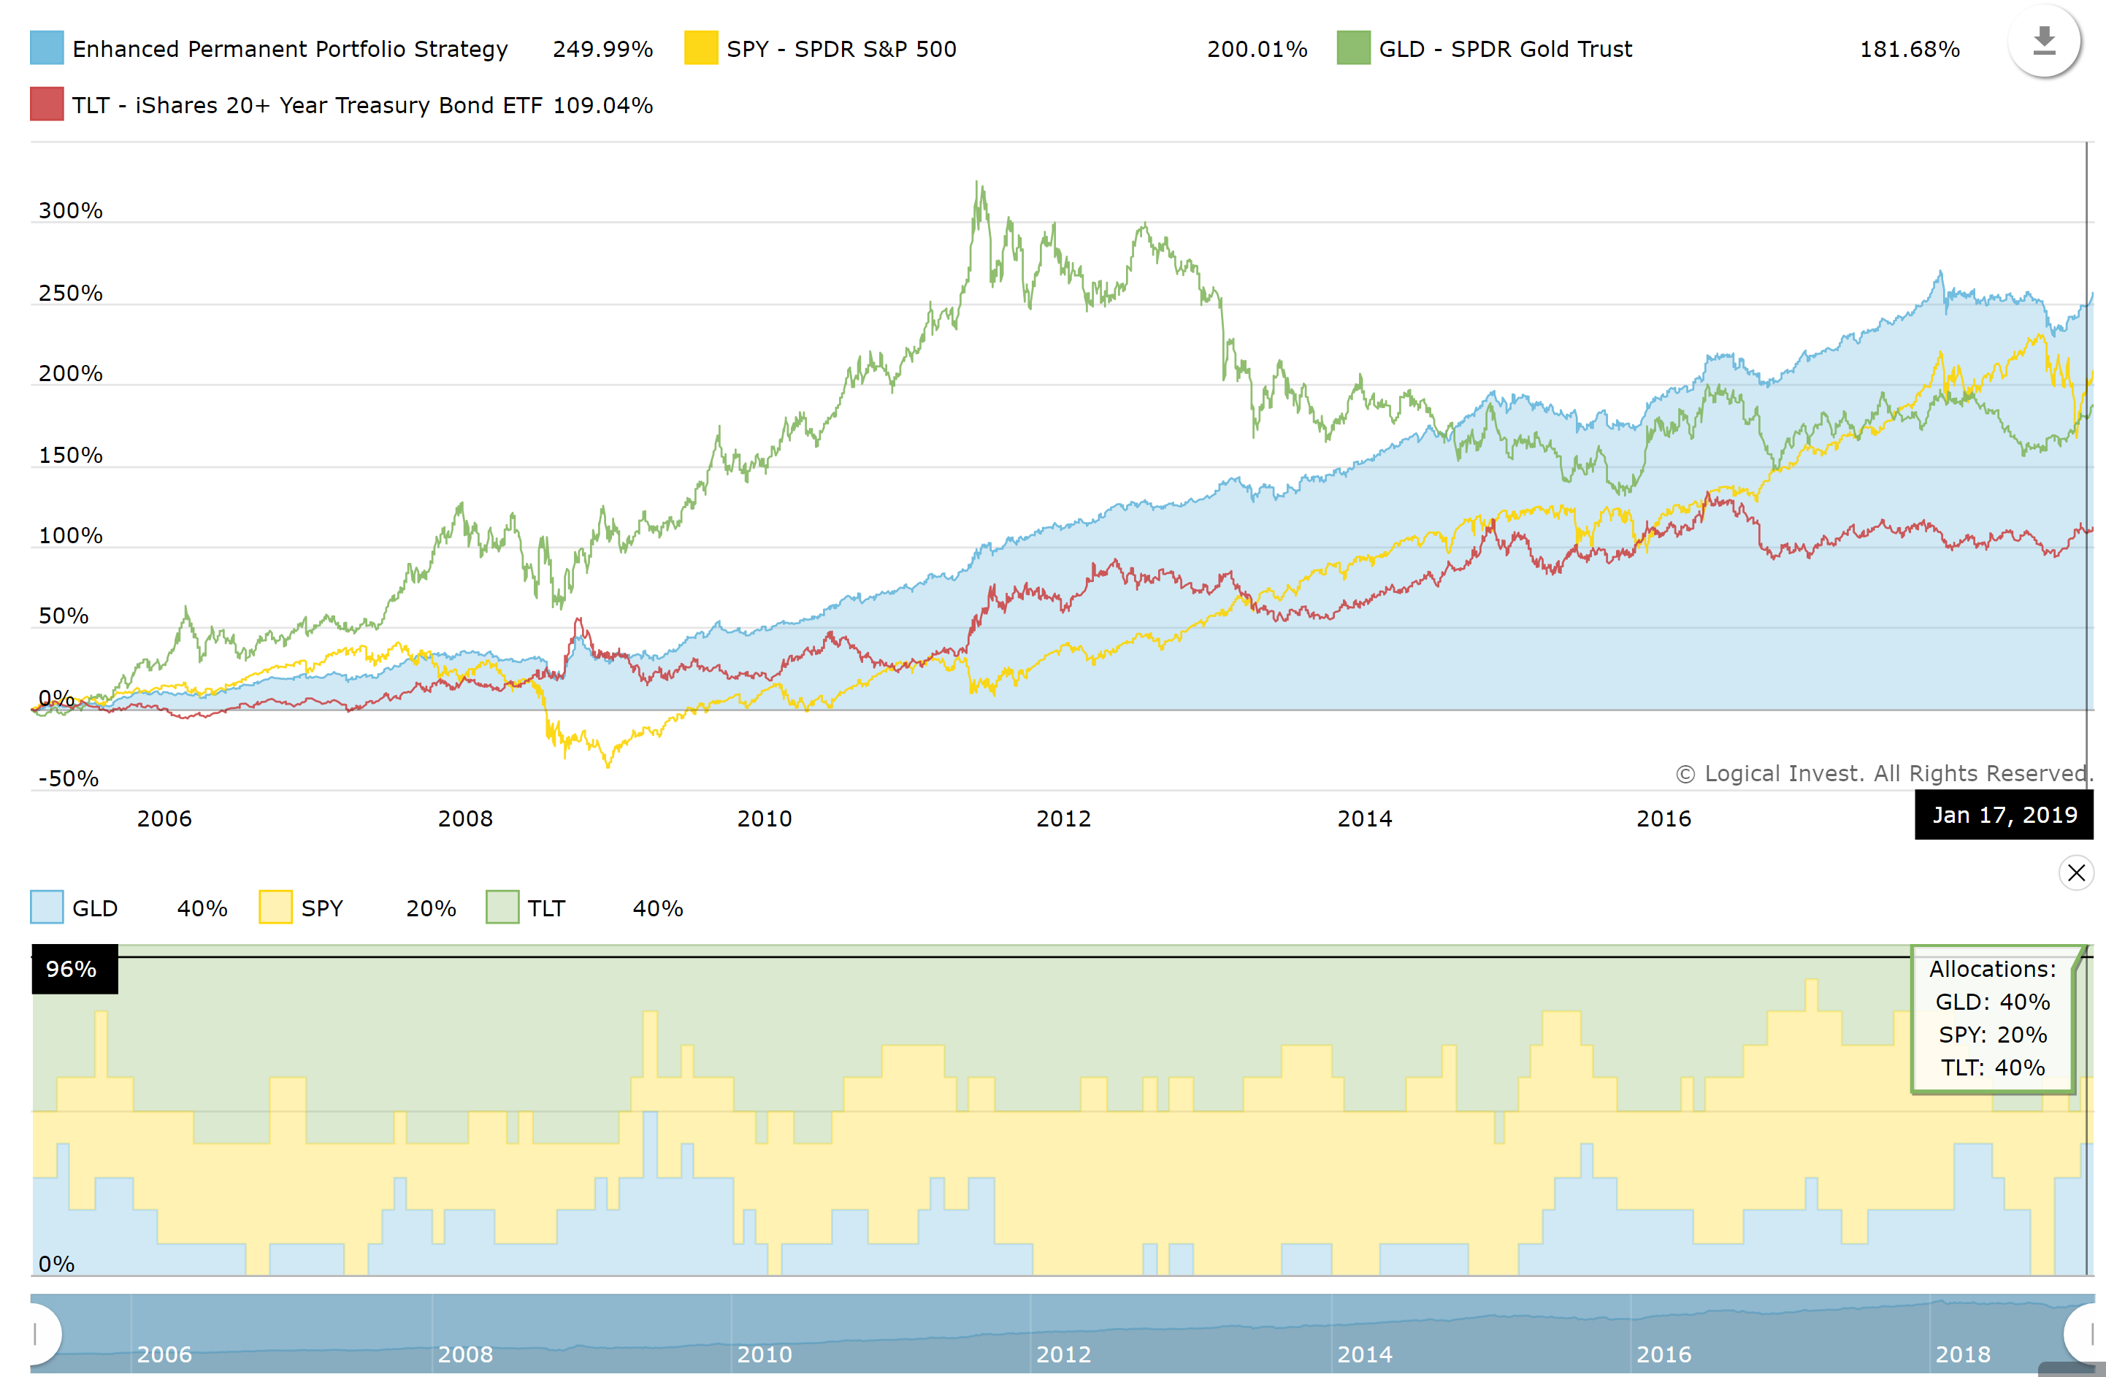Select the GLD - SPDR Gold Trust label
The height and width of the screenshot is (1377, 2106).
pos(1505,49)
